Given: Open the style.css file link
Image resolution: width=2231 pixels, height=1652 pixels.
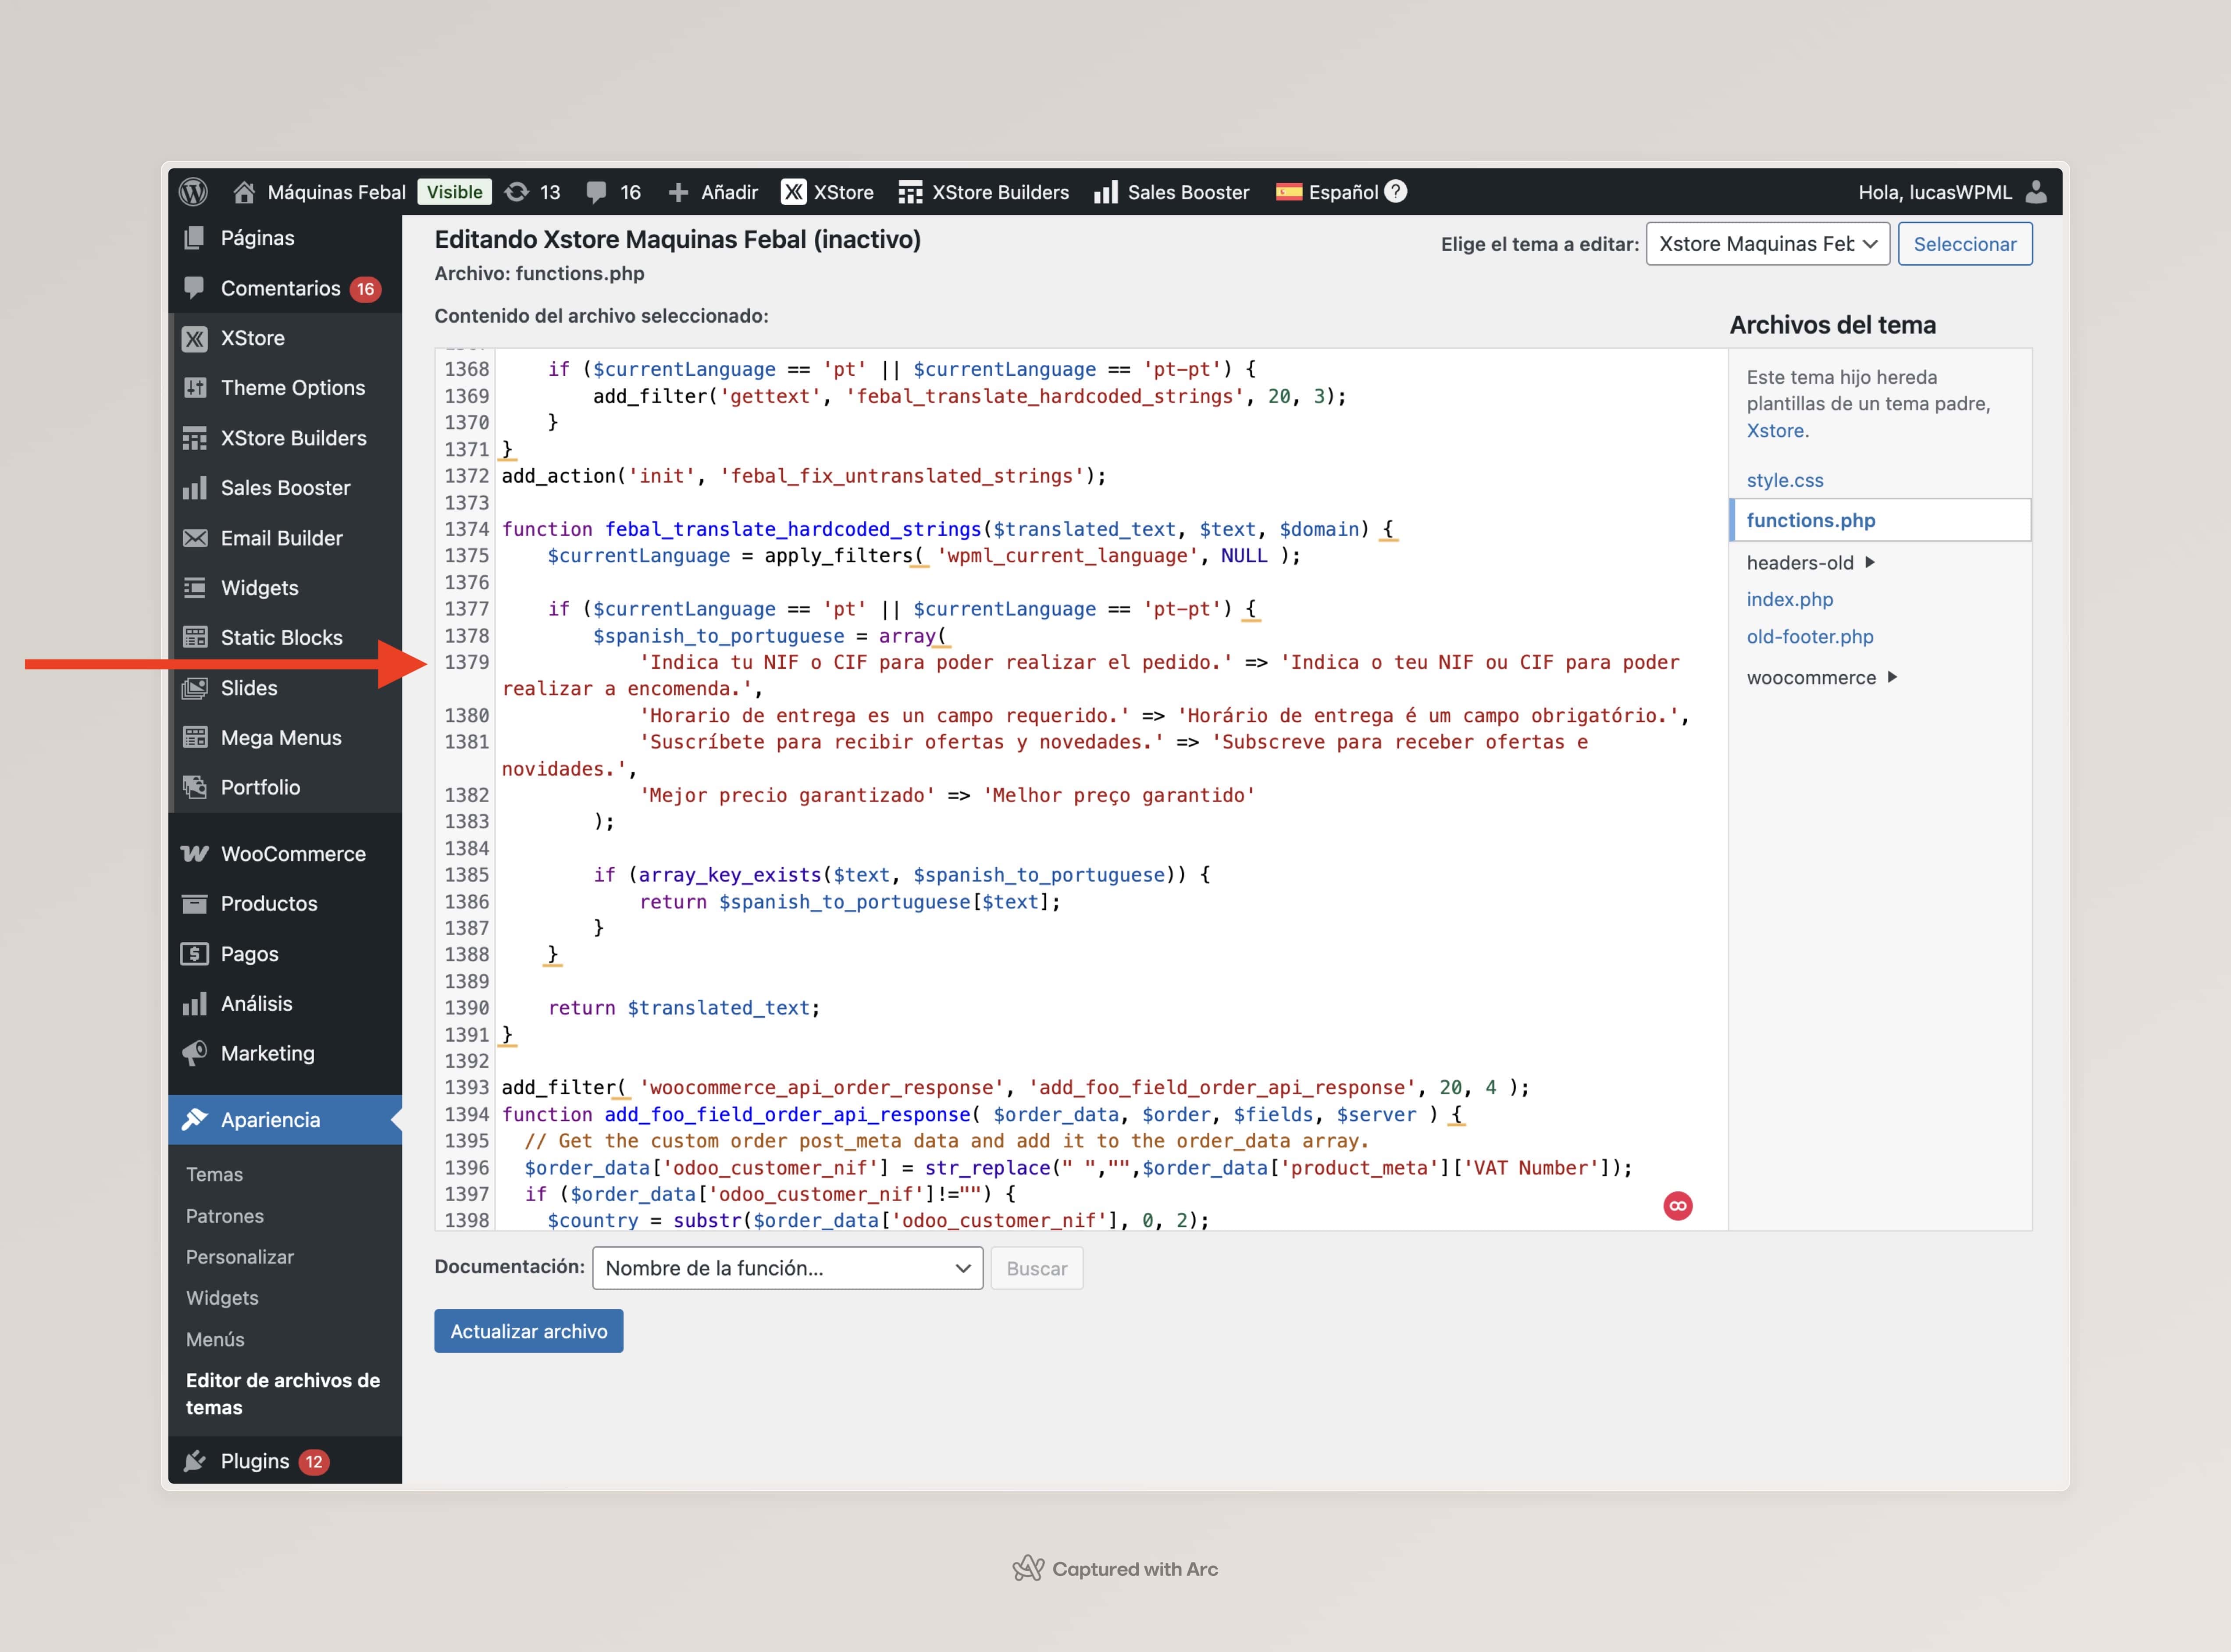Looking at the screenshot, I should click(1784, 480).
